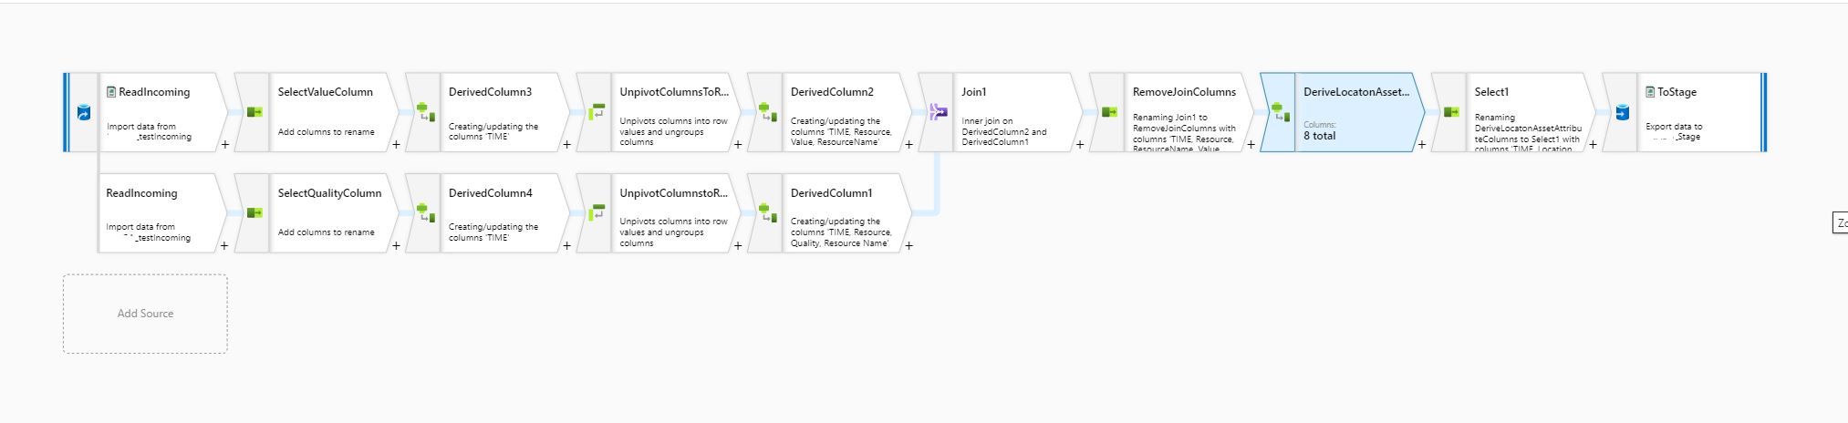Click the DerivedColumn1 derived column icon
The height and width of the screenshot is (423, 1848).
(767, 212)
